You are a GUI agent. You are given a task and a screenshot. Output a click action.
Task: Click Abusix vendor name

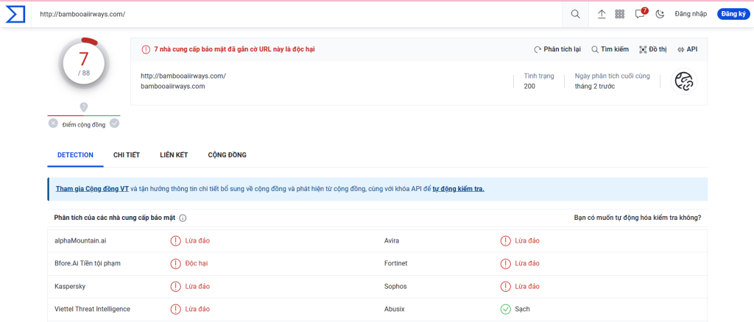pos(395,309)
